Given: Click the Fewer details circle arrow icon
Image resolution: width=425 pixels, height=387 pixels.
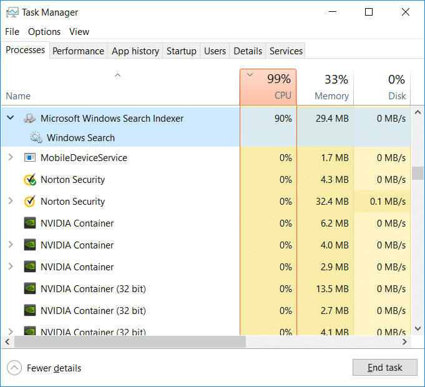Looking at the screenshot, I should pyautogui.click(x=14, y=368).
